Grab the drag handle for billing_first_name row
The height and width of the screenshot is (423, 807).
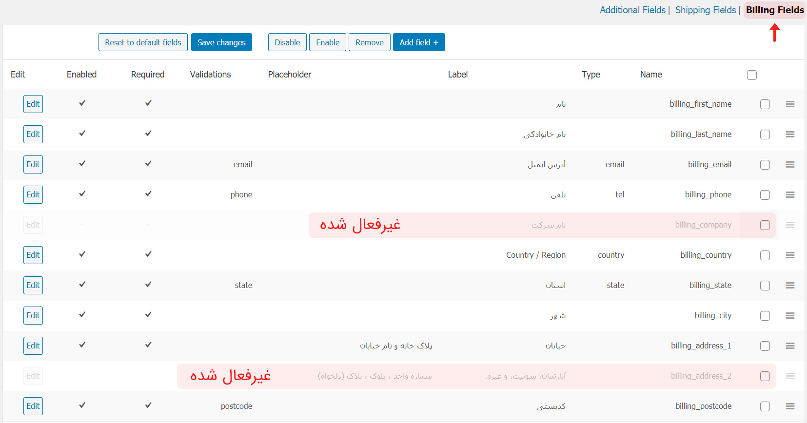tap(790, 104)
